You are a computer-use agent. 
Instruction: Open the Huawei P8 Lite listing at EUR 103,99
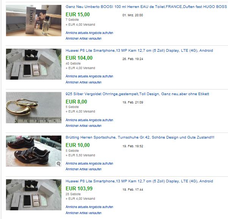[x=139, y=181]
